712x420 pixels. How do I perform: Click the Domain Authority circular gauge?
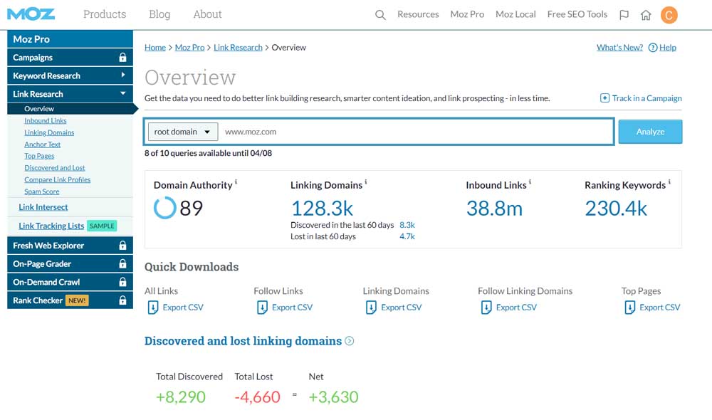pyautogui.click(x=165, y=208)
